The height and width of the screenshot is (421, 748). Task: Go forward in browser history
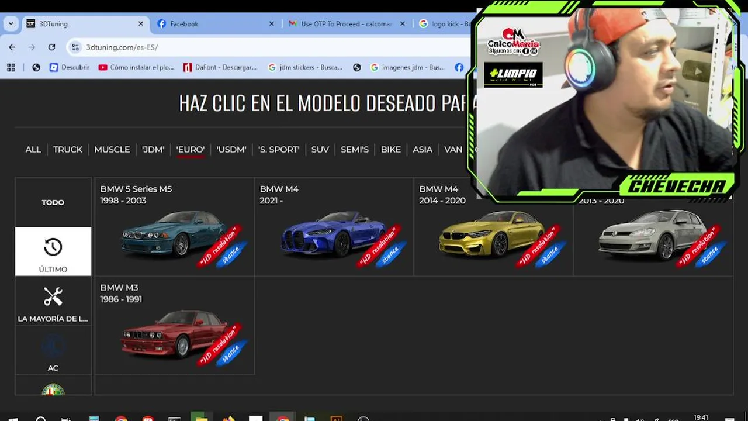click(x=32, y=47)
